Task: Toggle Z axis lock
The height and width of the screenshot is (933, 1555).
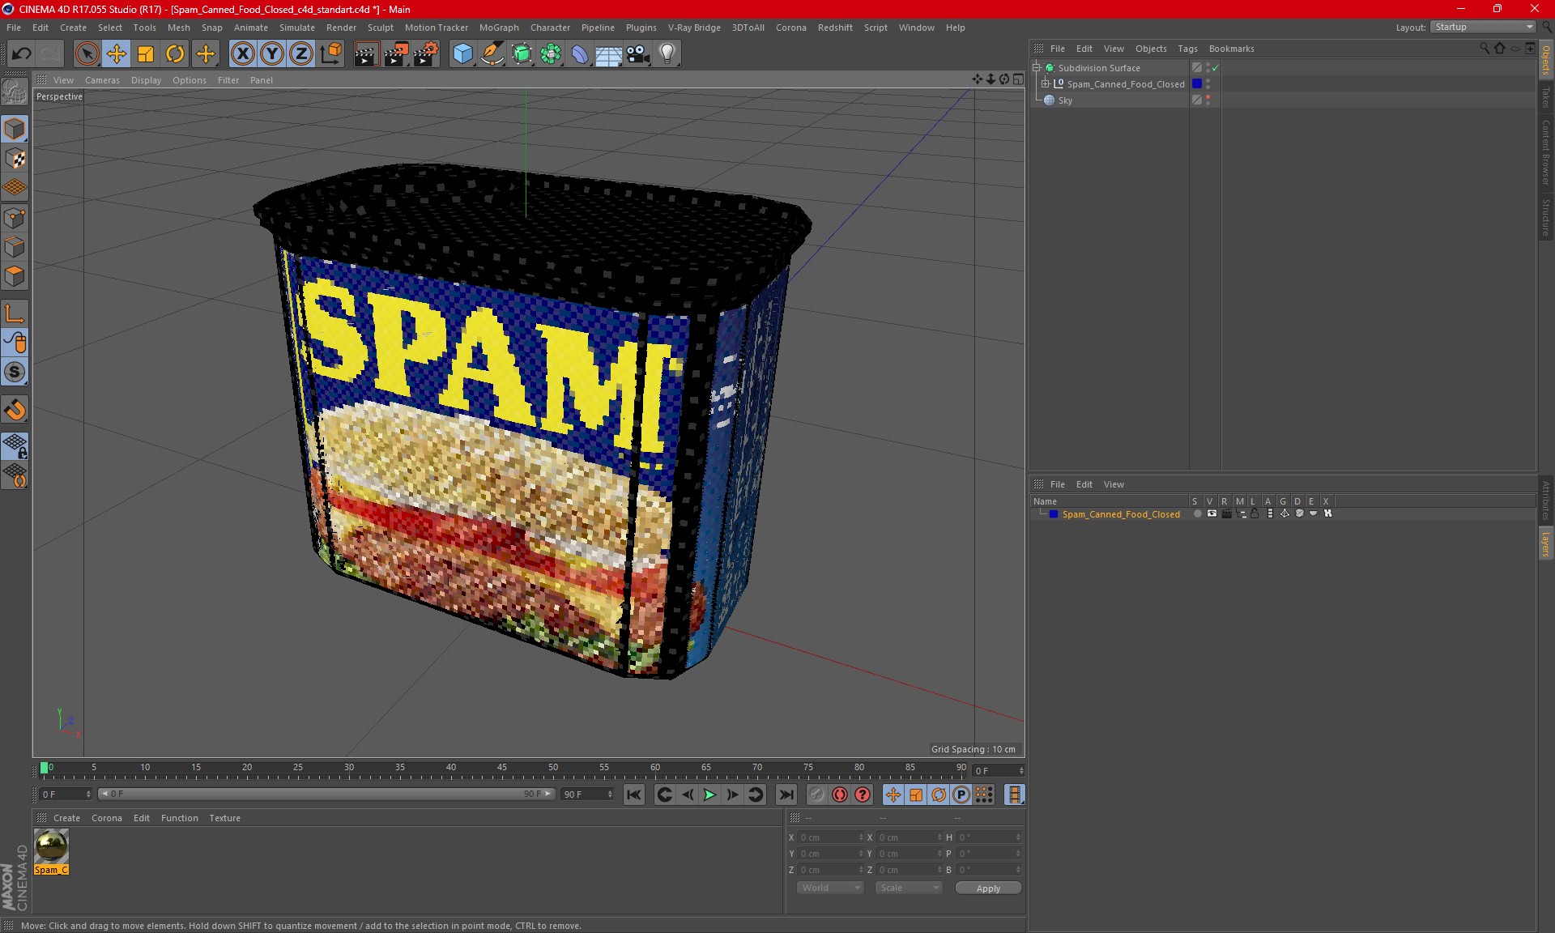Action: point(301,54)
